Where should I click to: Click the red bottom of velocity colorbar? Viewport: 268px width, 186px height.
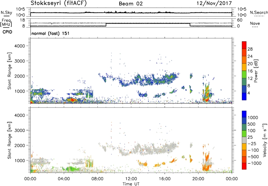click(244, 166)
